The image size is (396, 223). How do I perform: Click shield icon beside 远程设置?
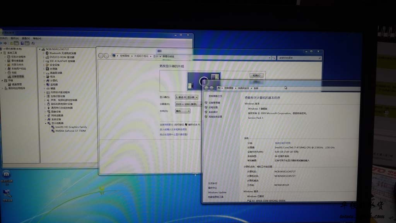click(206, 107)
